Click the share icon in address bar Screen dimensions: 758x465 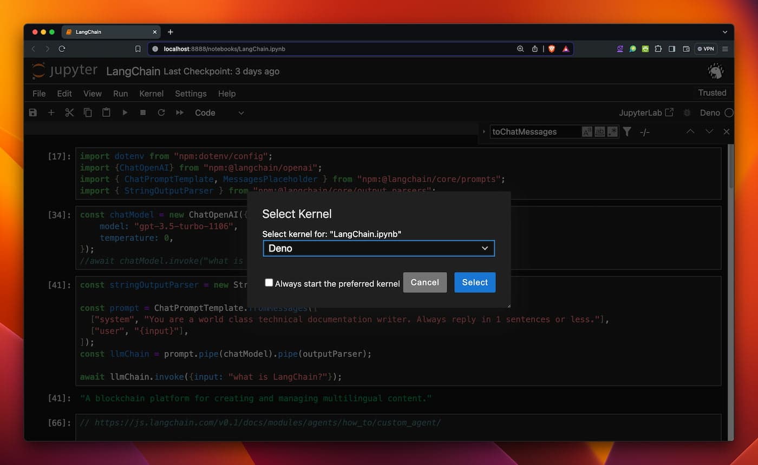(x=535, y=49)
